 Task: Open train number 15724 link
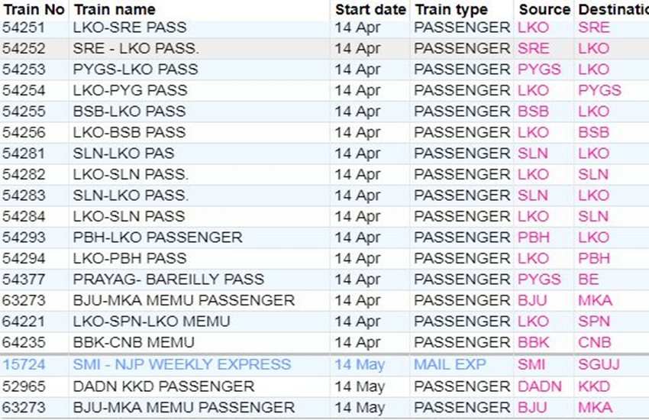point(24,365)
